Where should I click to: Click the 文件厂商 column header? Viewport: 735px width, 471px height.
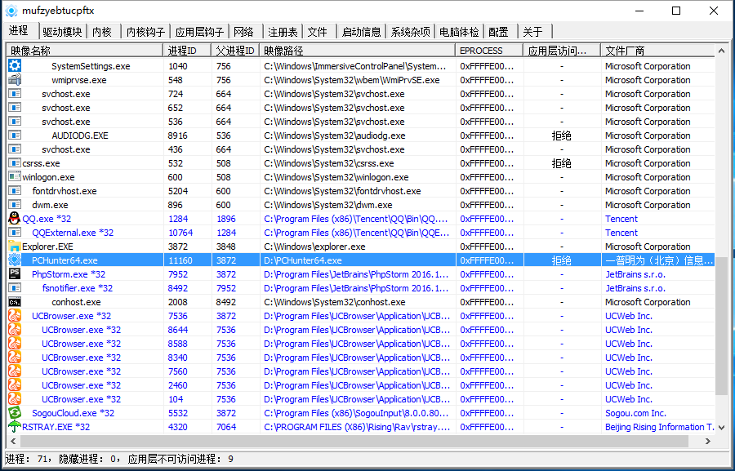pyautogui.click(x=657, y=51)
